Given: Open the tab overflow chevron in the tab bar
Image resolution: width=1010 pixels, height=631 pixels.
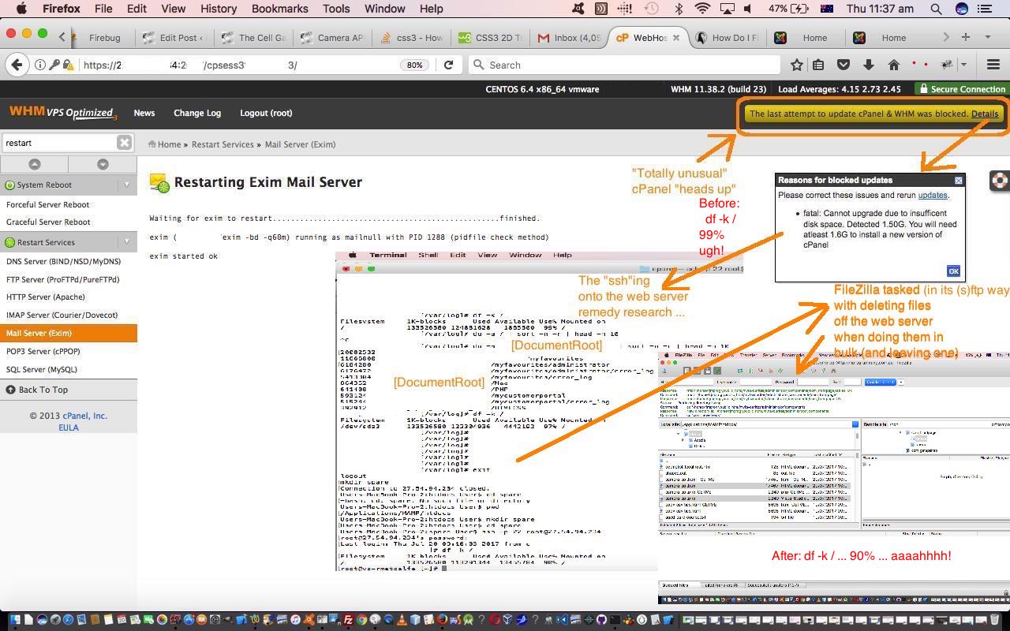Looking at the screenshot, I should [x=945, y=37].
